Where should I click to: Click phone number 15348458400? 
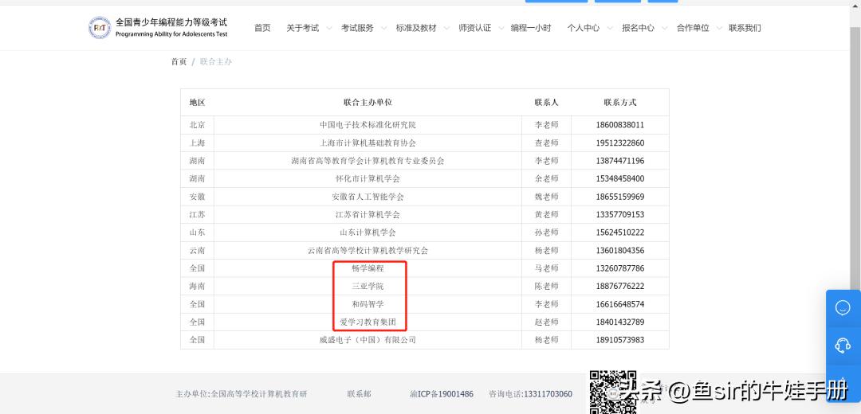click(620, 179)
